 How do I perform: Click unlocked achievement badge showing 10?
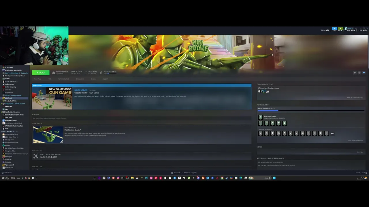click(x=266, y=123)
